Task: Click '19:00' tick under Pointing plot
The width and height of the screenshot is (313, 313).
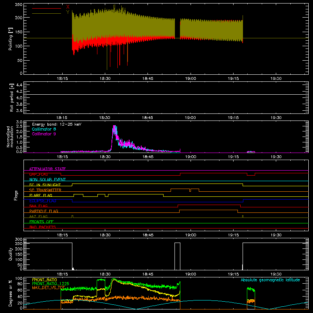Action: [x=191, y=79]
